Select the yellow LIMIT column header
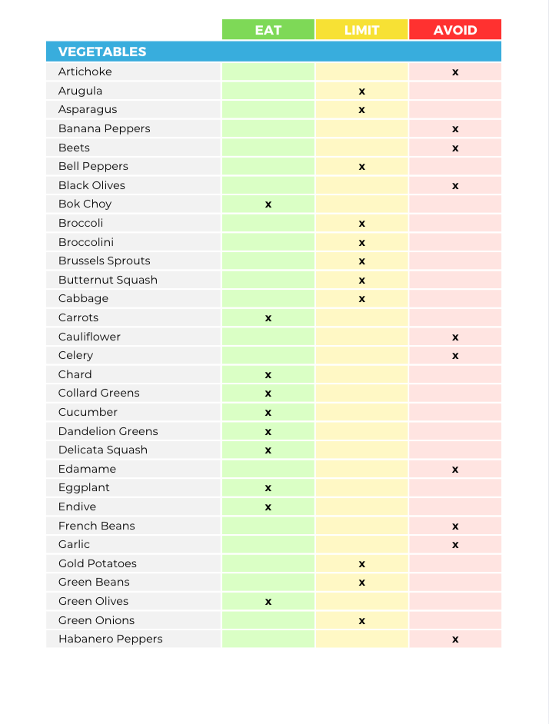Image resolution: width=549 pixels, height=724 pixels. click(361, 30)
